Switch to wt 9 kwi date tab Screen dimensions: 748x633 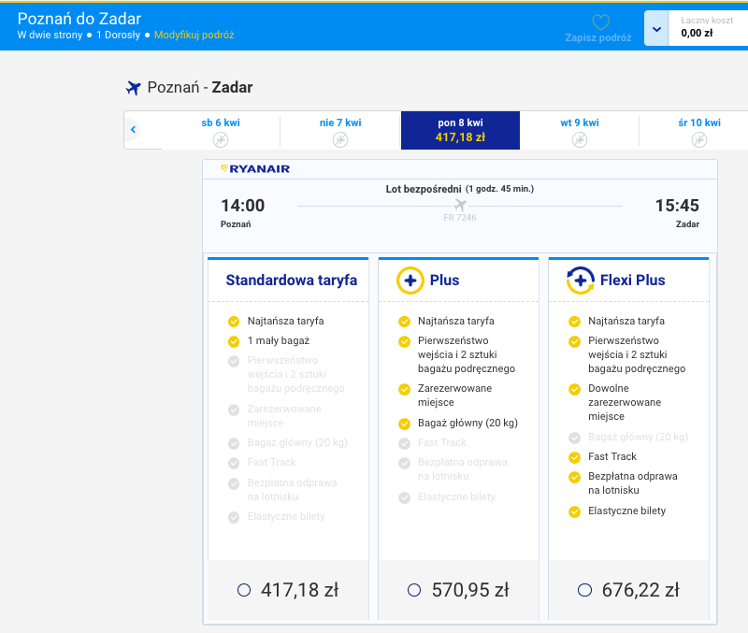(x=580, y=130)
